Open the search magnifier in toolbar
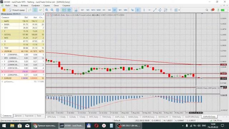The width and height of the screenshot is (229, 129). [x=207, y=10]
